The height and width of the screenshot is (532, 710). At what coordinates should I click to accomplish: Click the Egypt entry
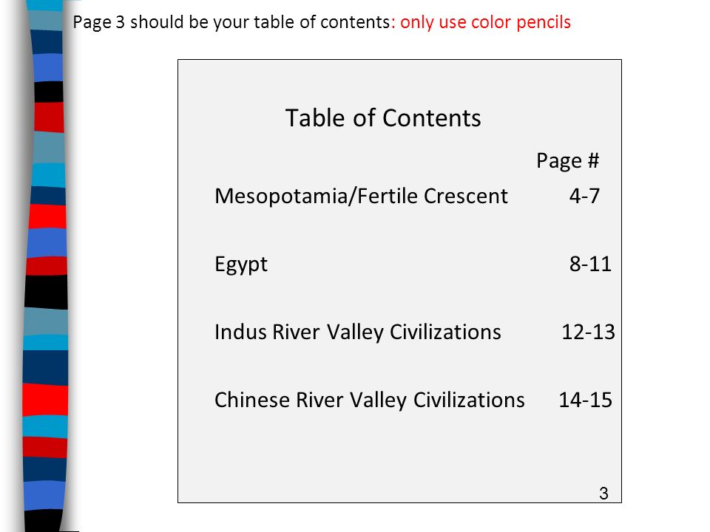point(241,265)
